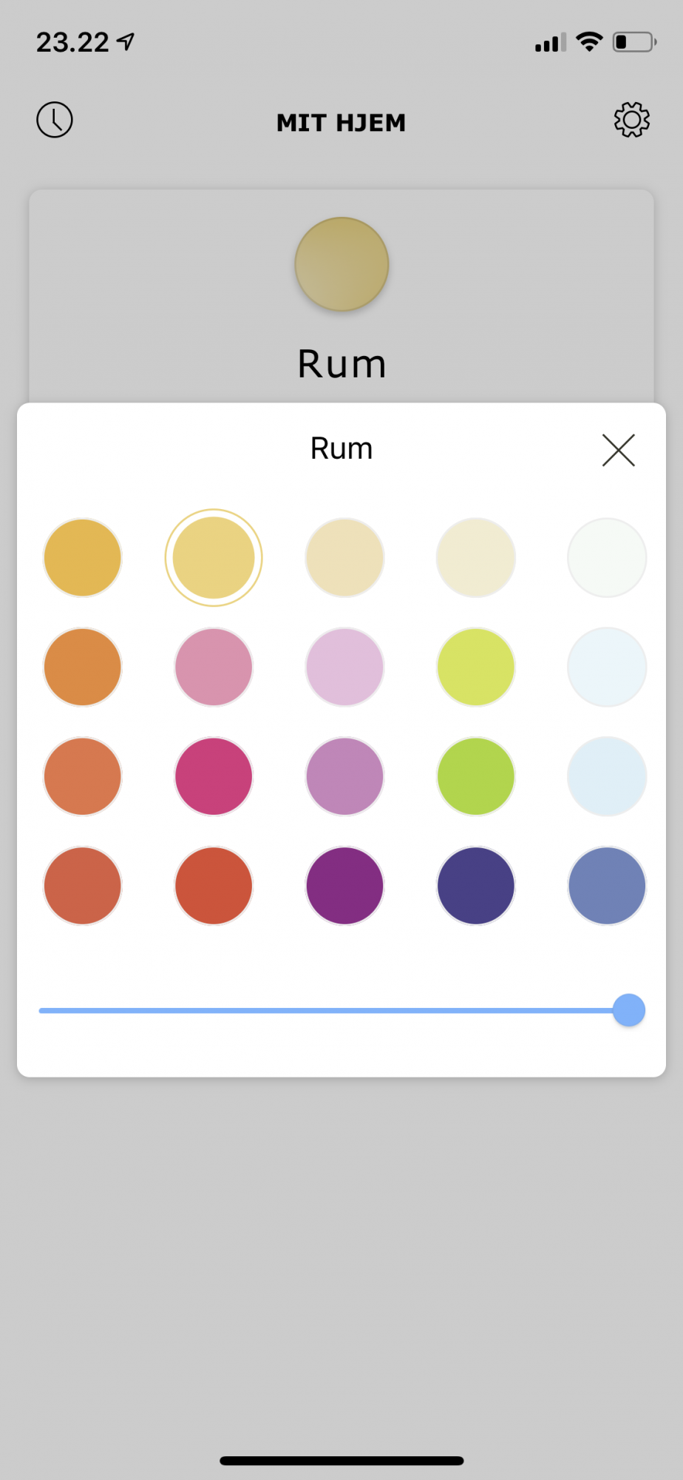Viewport: 683px width, 1480px height.
Task: Choose the dusty pink color swatch
Action: tap(214, 667)
